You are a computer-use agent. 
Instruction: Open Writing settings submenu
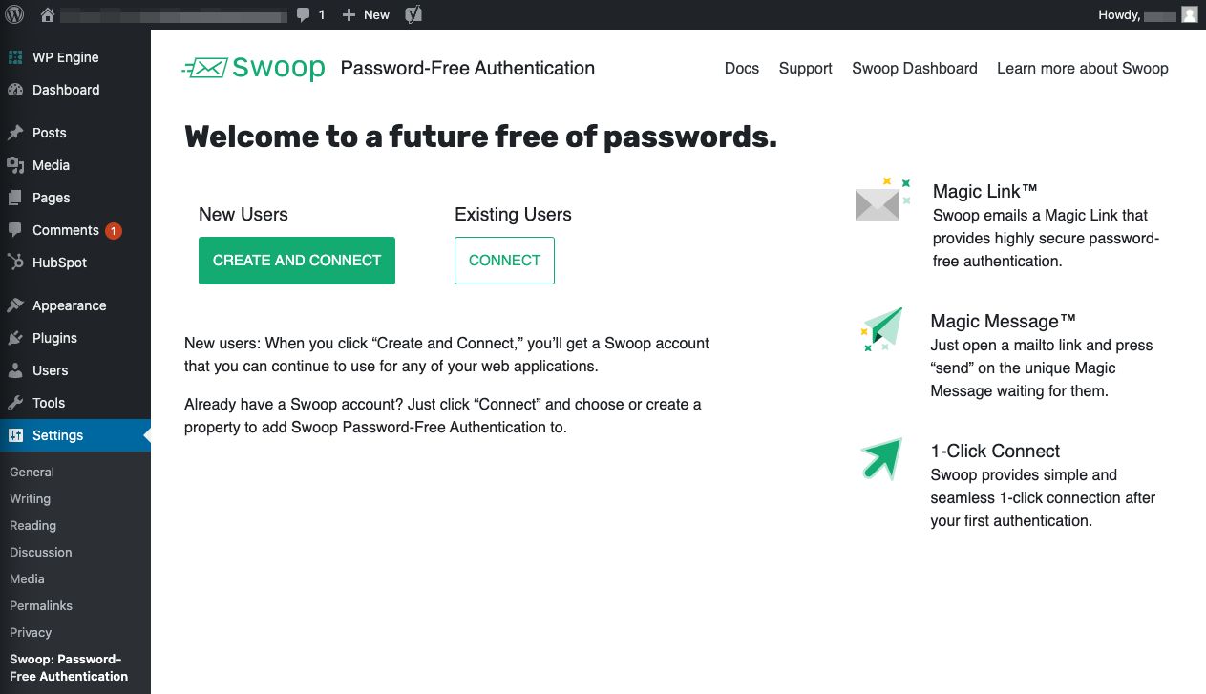click(31, 498)
